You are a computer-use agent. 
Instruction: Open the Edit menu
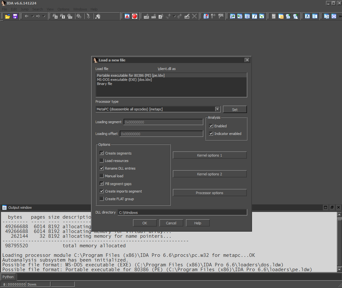14,9
